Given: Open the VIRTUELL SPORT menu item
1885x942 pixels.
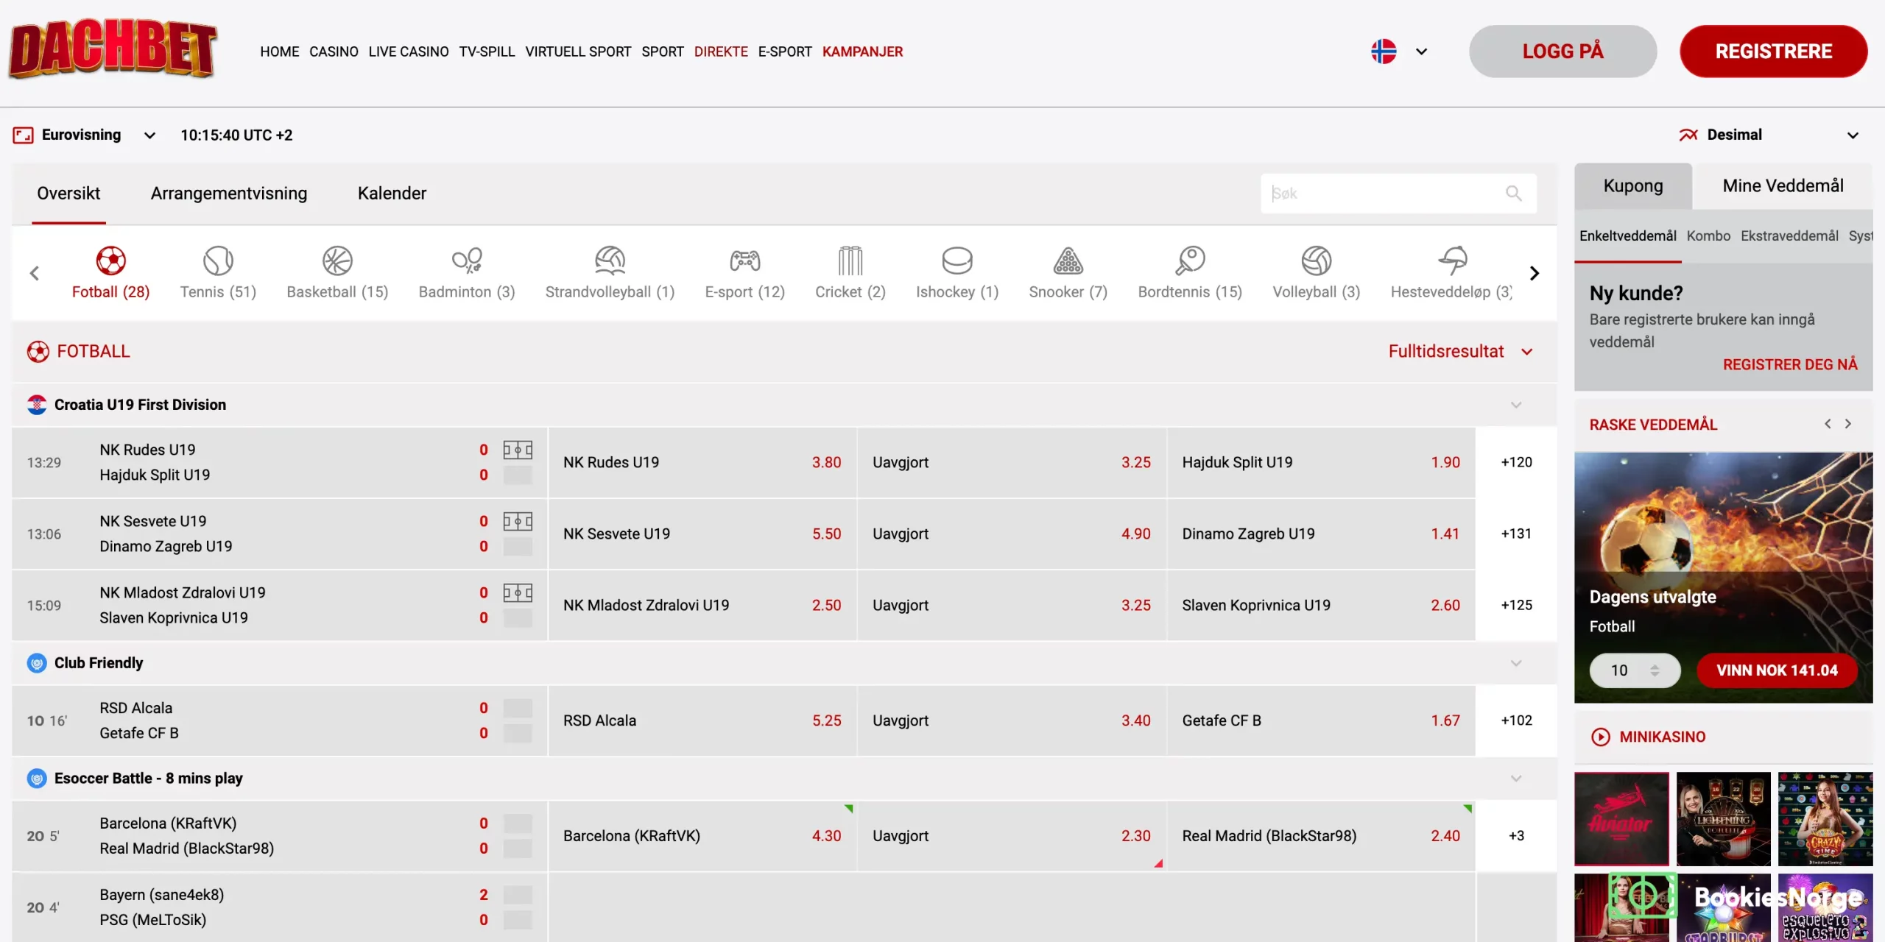Looking at the screenshot, I should click(578, 52).
